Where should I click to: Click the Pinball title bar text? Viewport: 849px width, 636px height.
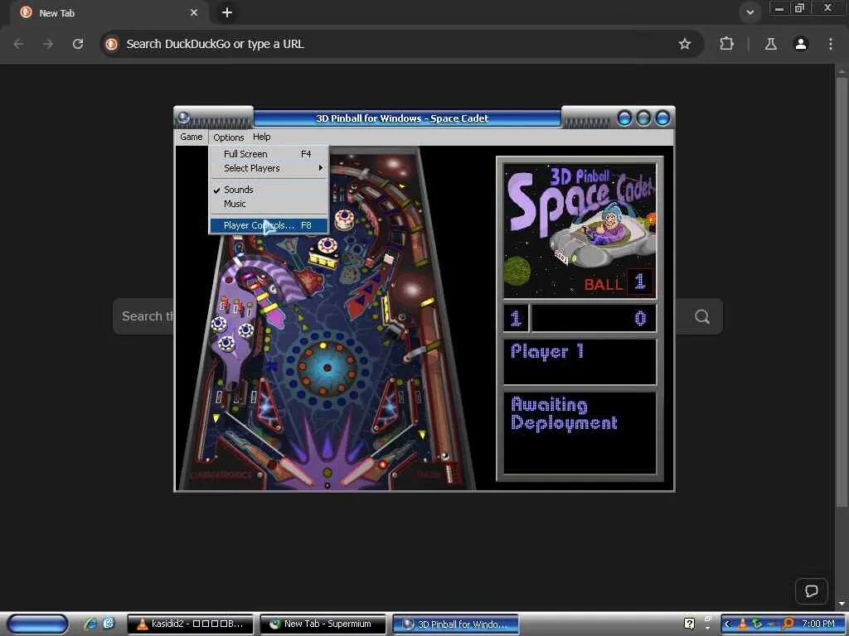click(402, 118)
